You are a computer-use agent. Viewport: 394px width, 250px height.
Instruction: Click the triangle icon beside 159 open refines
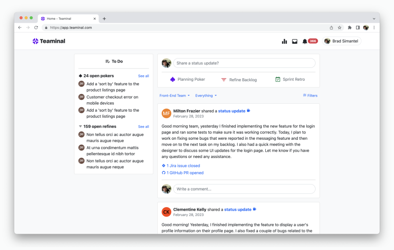pos(80,126)
